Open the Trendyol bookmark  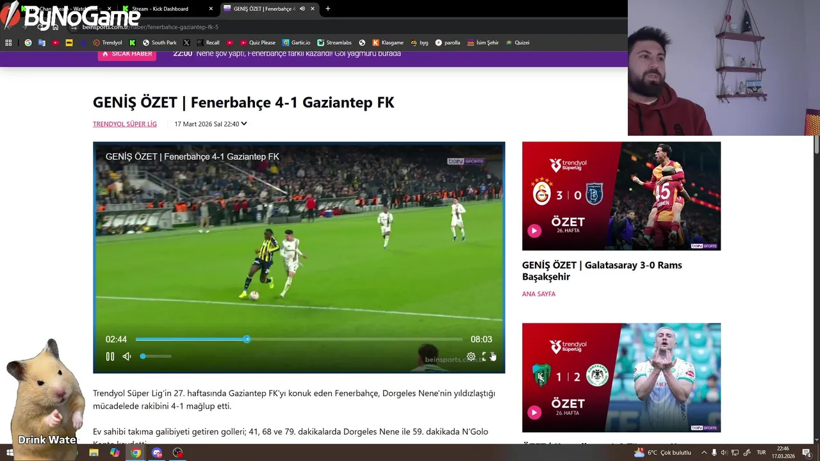point(108,43)
